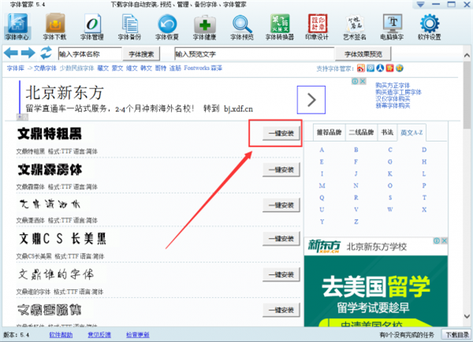Open the 字体健康 font health tool
473x342 pixels.
204,26
